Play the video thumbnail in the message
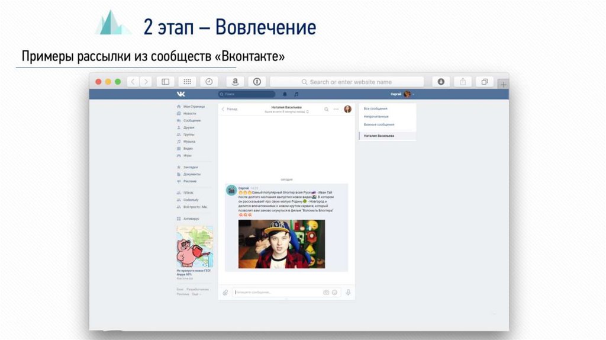The image size is (606, 340). tap(281, 244)
